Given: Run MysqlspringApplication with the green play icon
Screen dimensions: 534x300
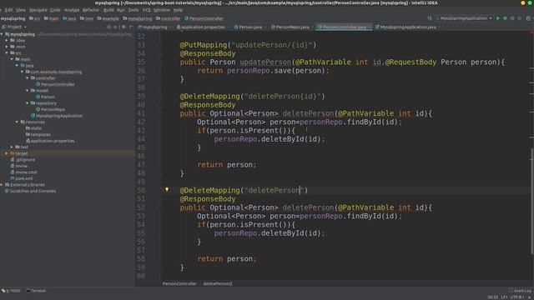Looking at the screenshot, I should [498, 18].
